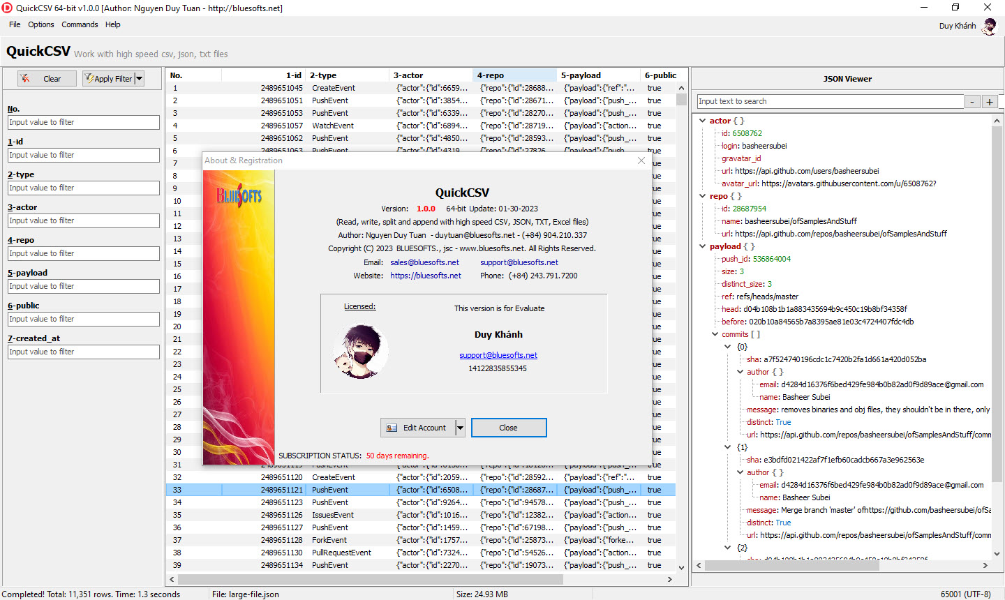Click the minus button in JSON Viewer
1005x600 pixels.
(972, 102)
